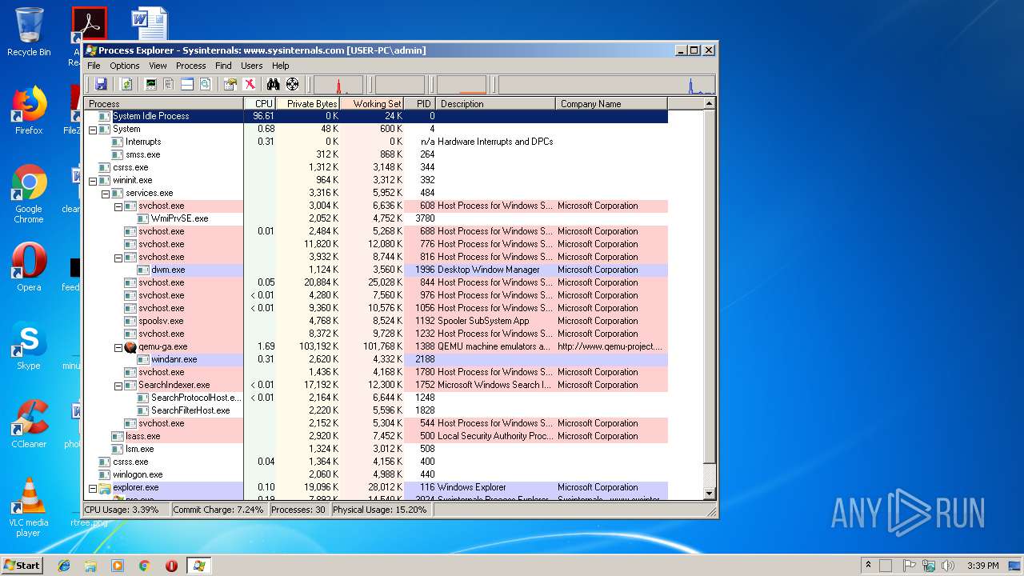Collapse the explorer.exe tree node
The height and width of the screenshot is (576, 1024).
93,487
